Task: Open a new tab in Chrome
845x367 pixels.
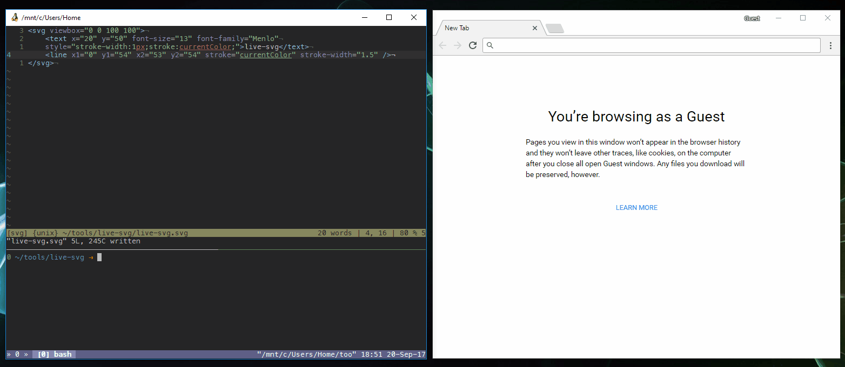Action: point(555,29)
